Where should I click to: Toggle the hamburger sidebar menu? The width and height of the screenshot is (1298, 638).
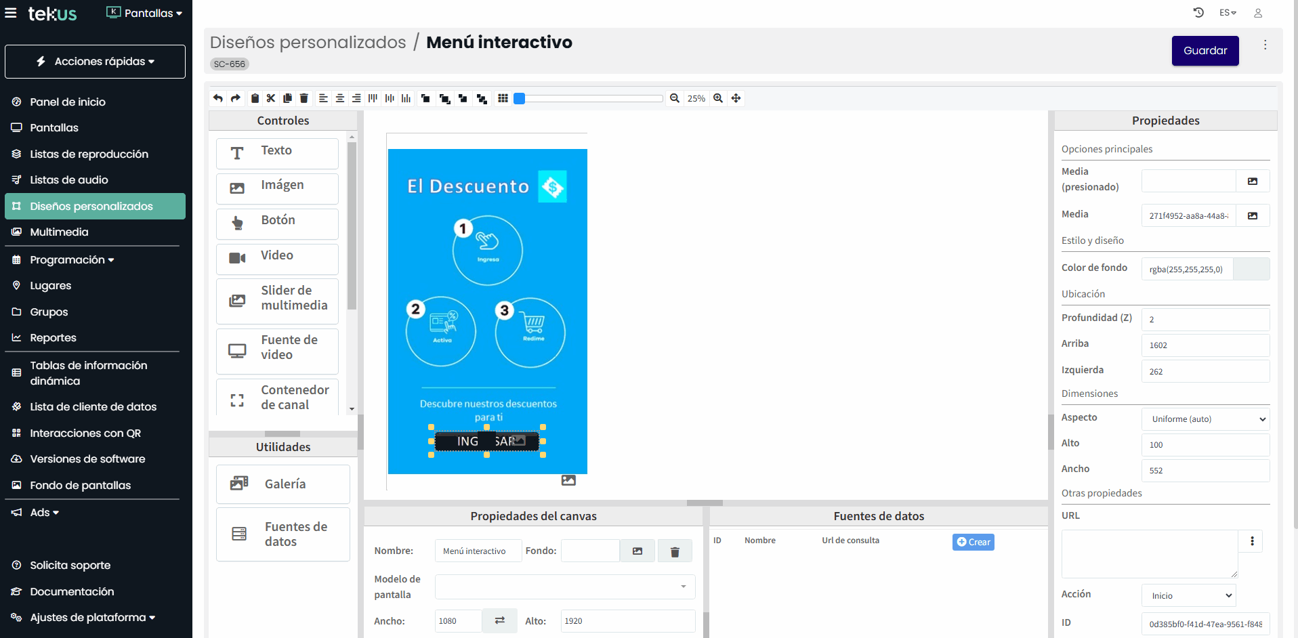pos(11,13)
